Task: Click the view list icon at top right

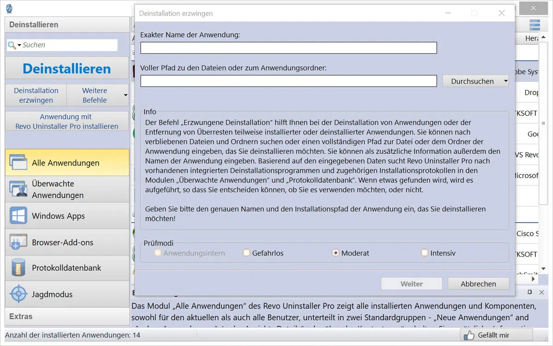Action: [x=535, y=25]
